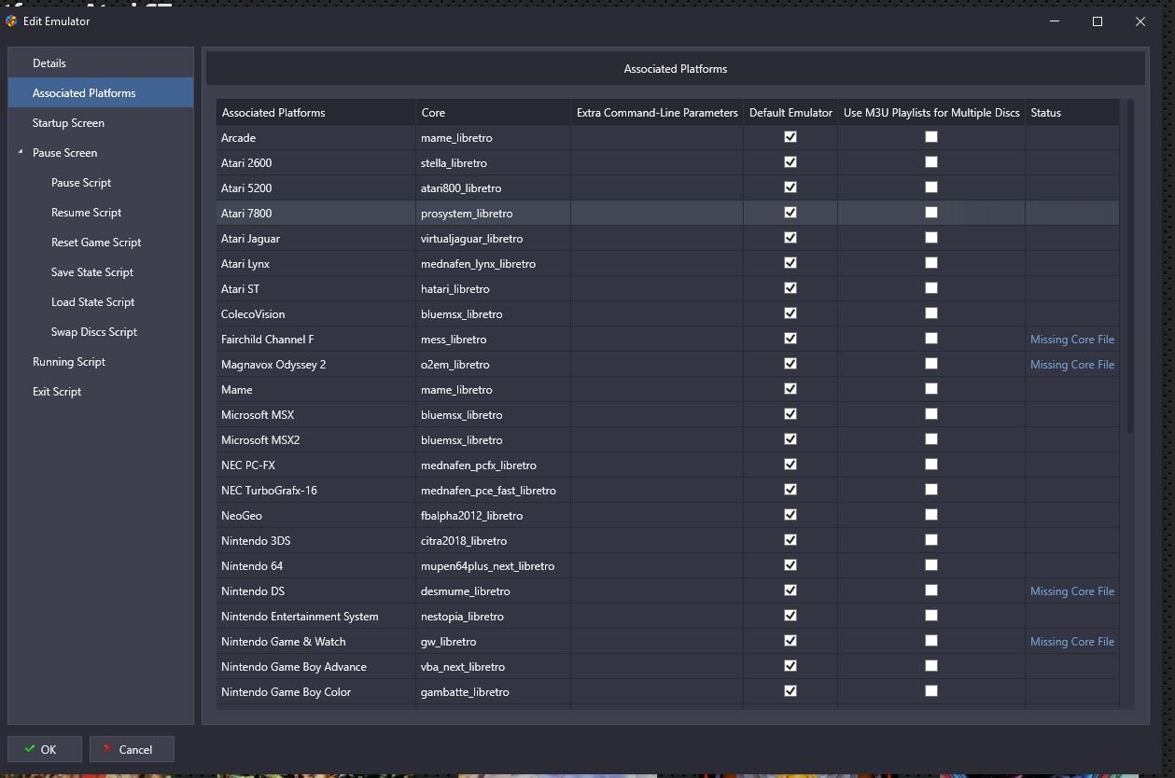Select the NEC TurboGrafx-16 platform cell
Viewport: 1175px width, 778px height.
pos(316,491)
